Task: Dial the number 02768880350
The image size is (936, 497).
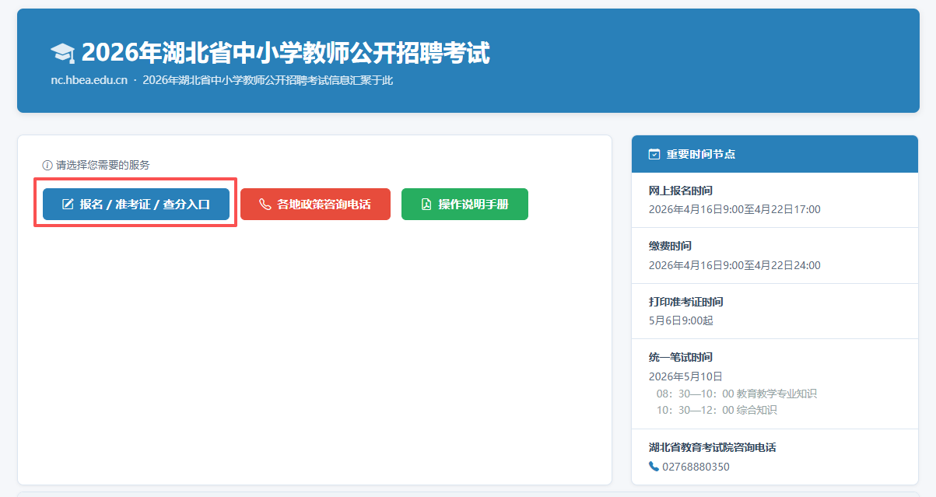Action: [x=696, y=467]
